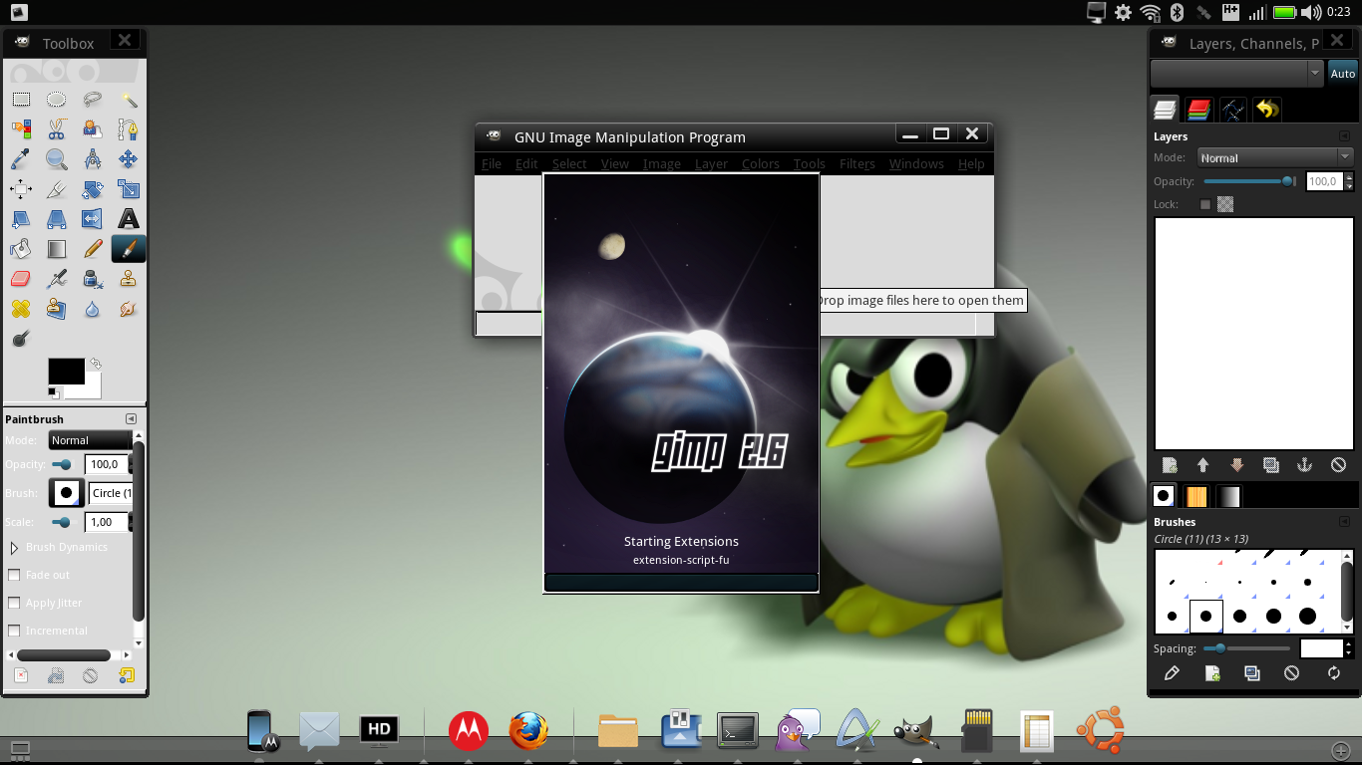Screen dimensions: 1362x765
Task: Expand the Brush Dynamics section
Action: [x=14, y=548]
